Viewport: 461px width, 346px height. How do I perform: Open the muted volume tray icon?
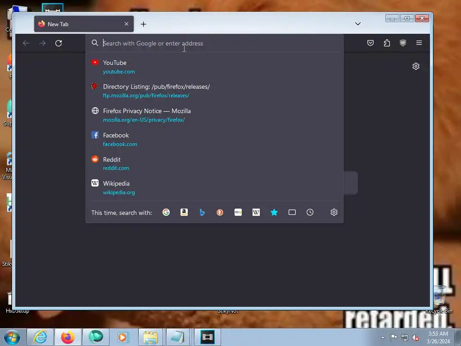[416, 337]
